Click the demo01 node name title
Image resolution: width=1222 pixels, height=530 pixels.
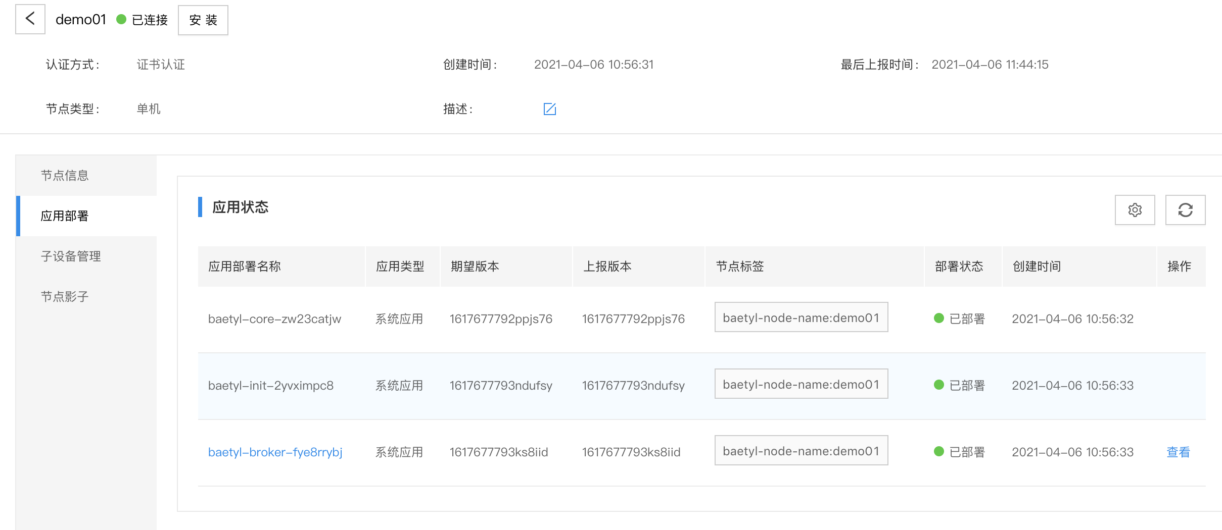81,20
